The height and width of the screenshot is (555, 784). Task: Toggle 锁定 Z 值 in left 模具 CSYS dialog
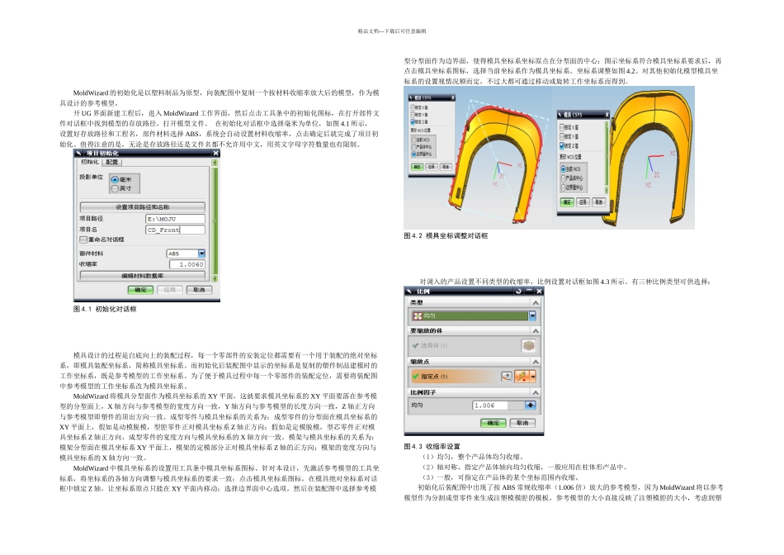point(413,121)
